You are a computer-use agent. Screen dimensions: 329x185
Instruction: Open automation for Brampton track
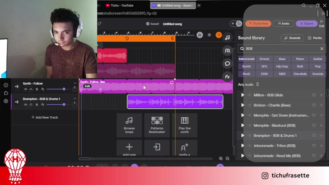[x=42, y=105]
